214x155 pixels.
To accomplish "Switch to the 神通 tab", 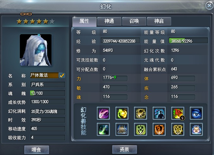I will (109, 21).
